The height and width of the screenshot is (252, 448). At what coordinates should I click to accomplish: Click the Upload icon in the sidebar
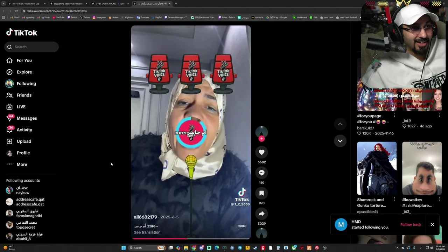(x=9, y=141)
